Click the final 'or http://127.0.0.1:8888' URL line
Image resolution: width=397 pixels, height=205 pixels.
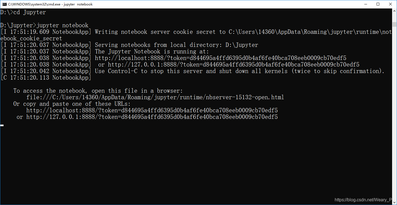pos(147,117)
